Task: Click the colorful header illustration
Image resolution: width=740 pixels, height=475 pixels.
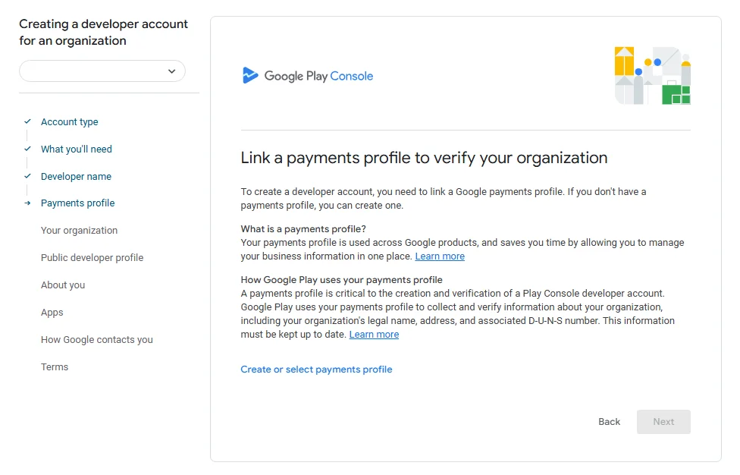Action: tap(652, 76)
